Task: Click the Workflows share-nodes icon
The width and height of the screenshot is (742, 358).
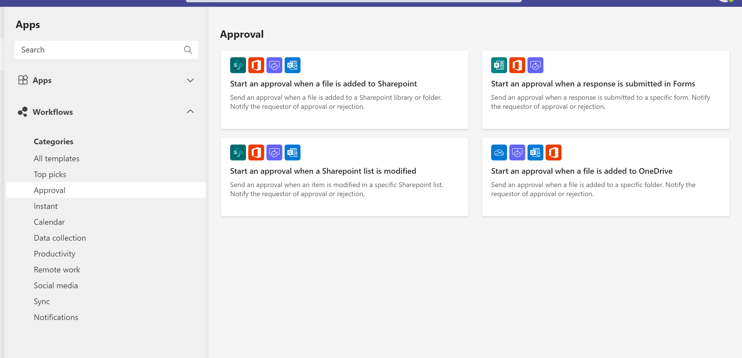Action: coord(22,112)
